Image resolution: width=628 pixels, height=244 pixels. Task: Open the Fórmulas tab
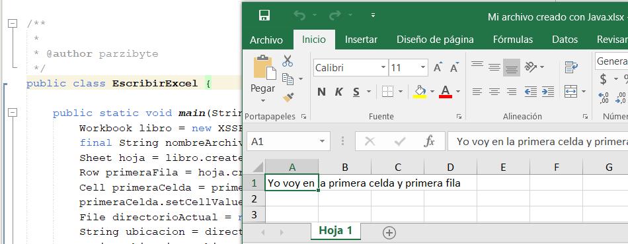point(513,40)
